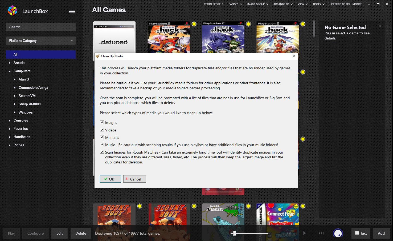Click the round music player icon

[338, 234]
